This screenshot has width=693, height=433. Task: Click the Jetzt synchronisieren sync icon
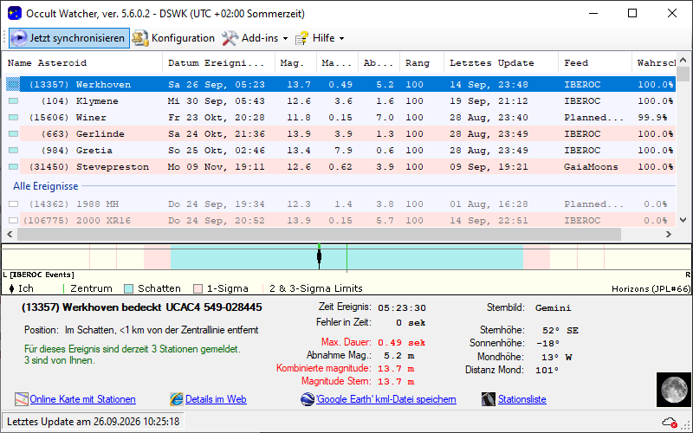[19, 38]
